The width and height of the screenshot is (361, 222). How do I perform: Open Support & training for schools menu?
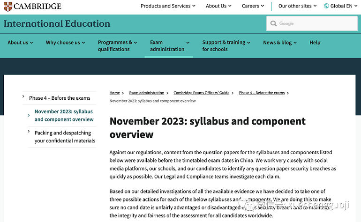point(226,46)
